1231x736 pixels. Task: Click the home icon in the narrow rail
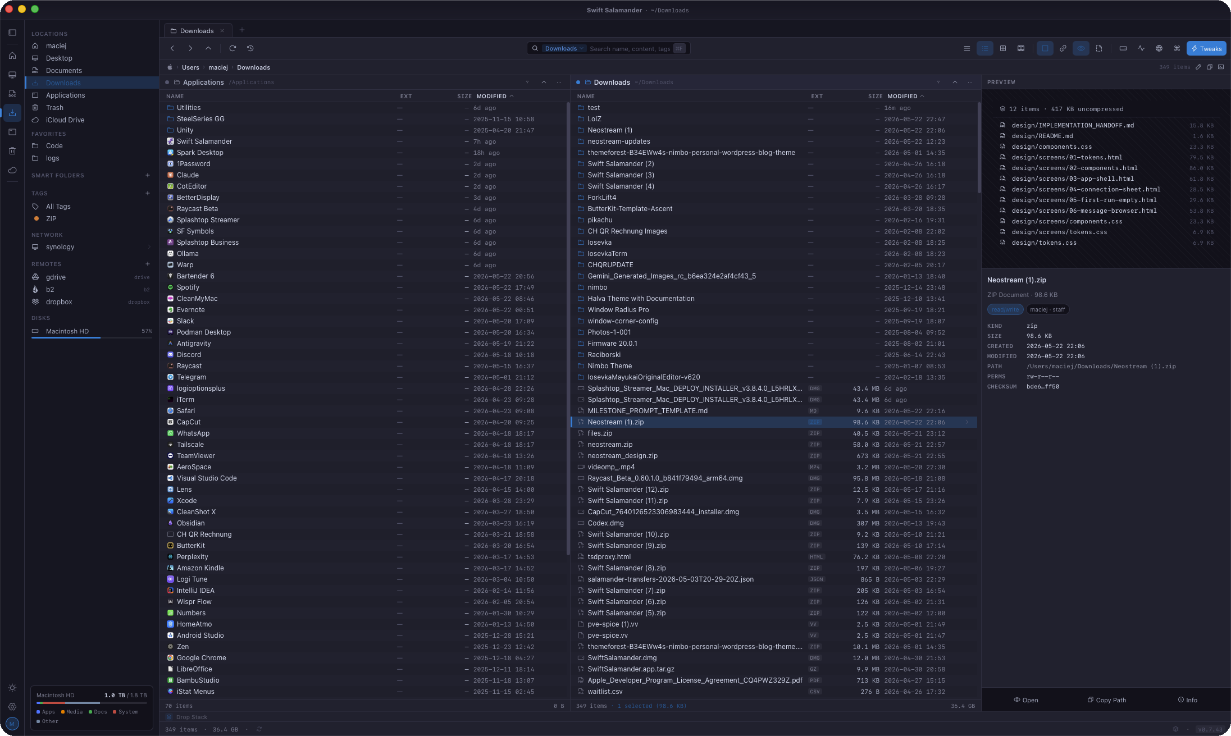[x=12, y=56]
